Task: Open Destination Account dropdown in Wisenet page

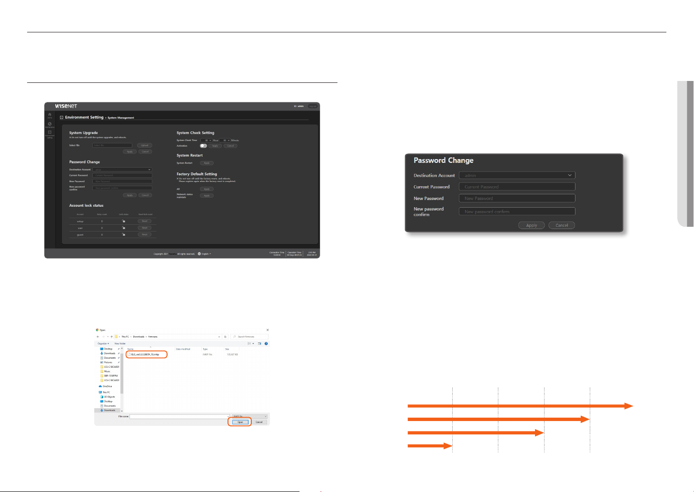Action: click(122, 170)
